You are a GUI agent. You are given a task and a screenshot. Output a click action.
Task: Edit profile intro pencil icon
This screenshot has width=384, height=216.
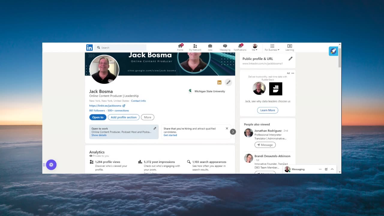[228, 82]
